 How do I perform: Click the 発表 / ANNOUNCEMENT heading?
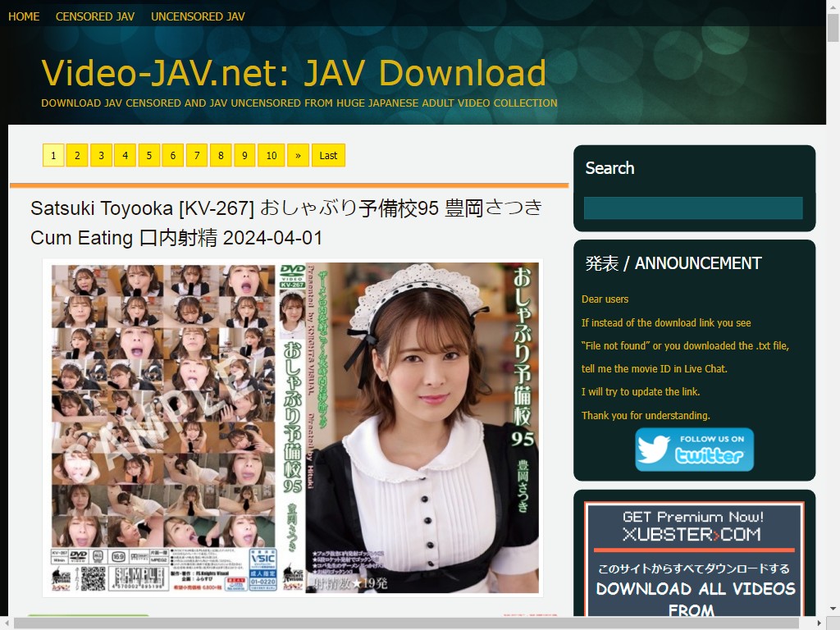pos(673,263)
